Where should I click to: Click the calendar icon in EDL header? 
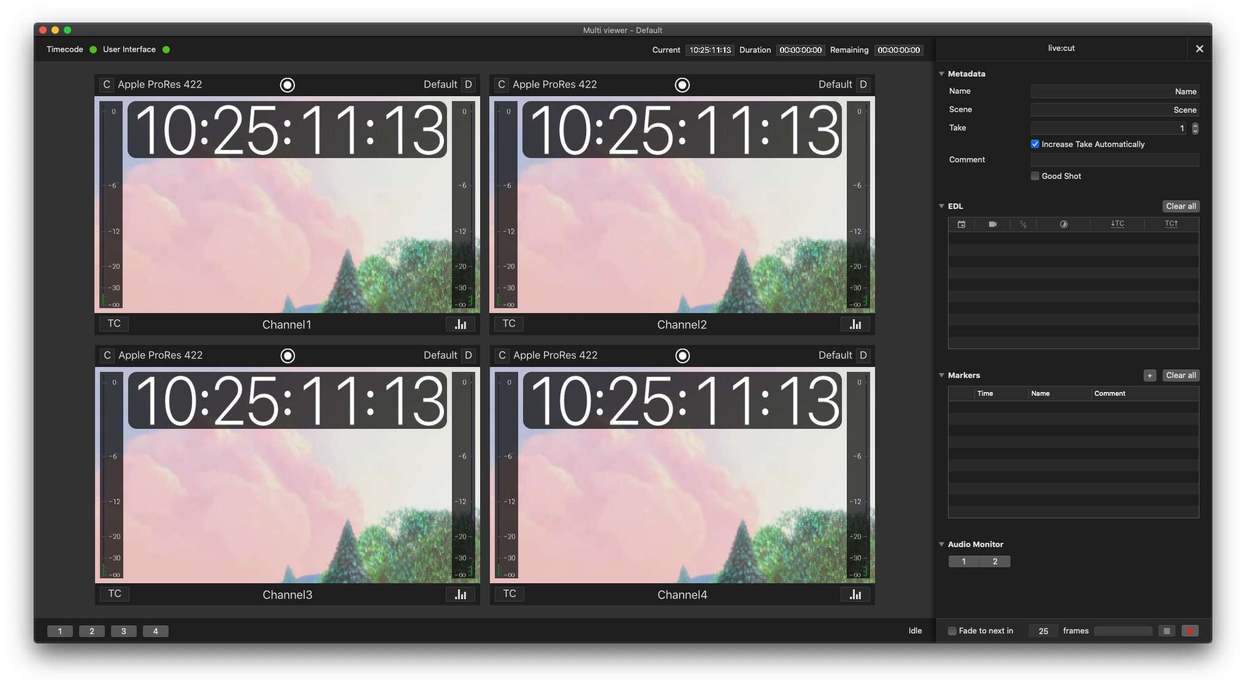pos(961,224)
